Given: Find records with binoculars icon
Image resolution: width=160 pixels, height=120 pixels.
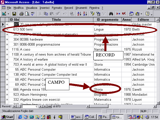Looking at the screenshot, I should (x=111, y=14).
